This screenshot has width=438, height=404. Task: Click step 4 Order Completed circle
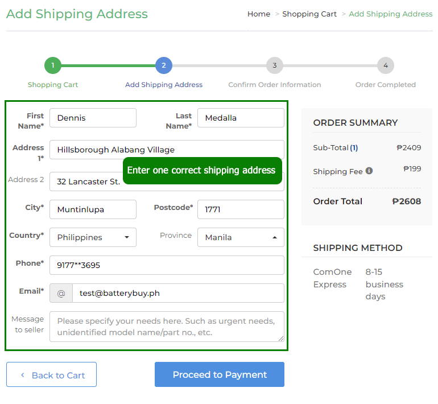click(x=386, y=65)
